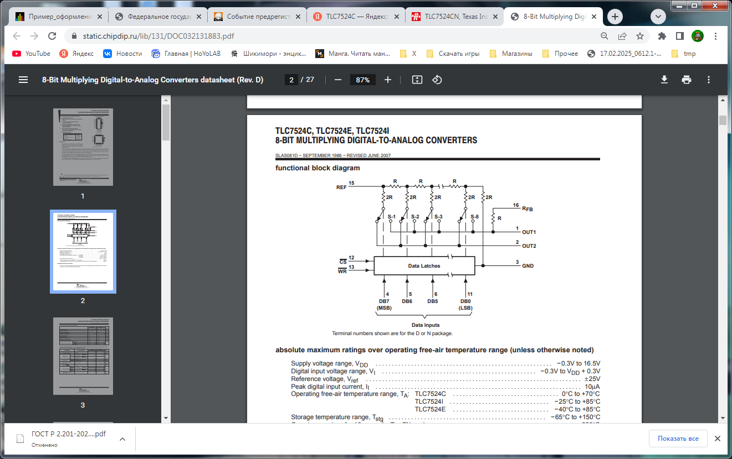Viewport: 732px width, 459px height.
Task: Open the Шикимори bookmark
Action: click(x=268, y=54)
